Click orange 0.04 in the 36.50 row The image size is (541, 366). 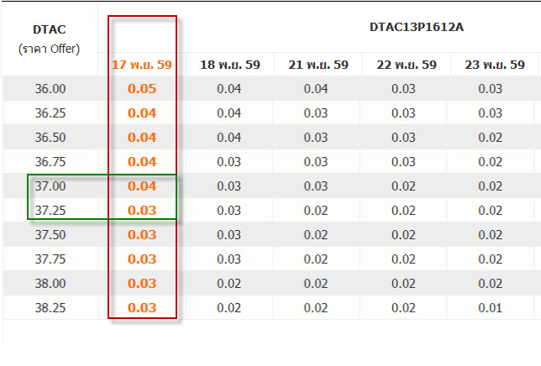tap(142, 137)
